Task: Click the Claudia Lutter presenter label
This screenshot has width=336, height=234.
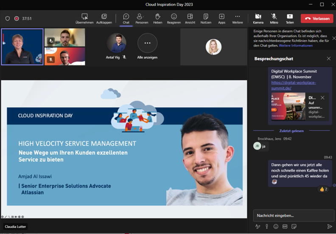Action: [15, 226]
